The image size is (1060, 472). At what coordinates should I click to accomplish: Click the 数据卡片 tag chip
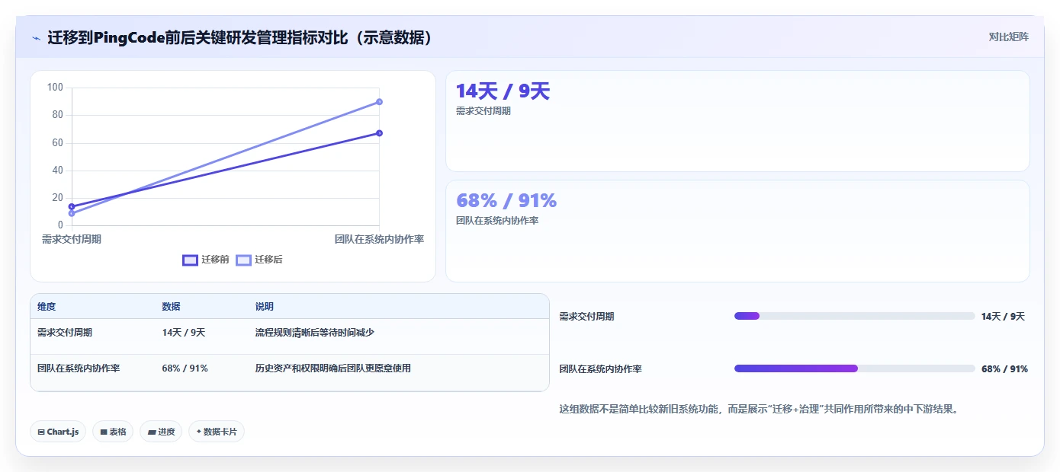(217, 432)
